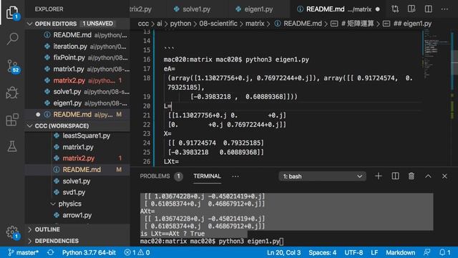Change the Markdown language mode
The height and width of the screenshot is (258, 458).
pyautogui.click(x=401, y=252)
